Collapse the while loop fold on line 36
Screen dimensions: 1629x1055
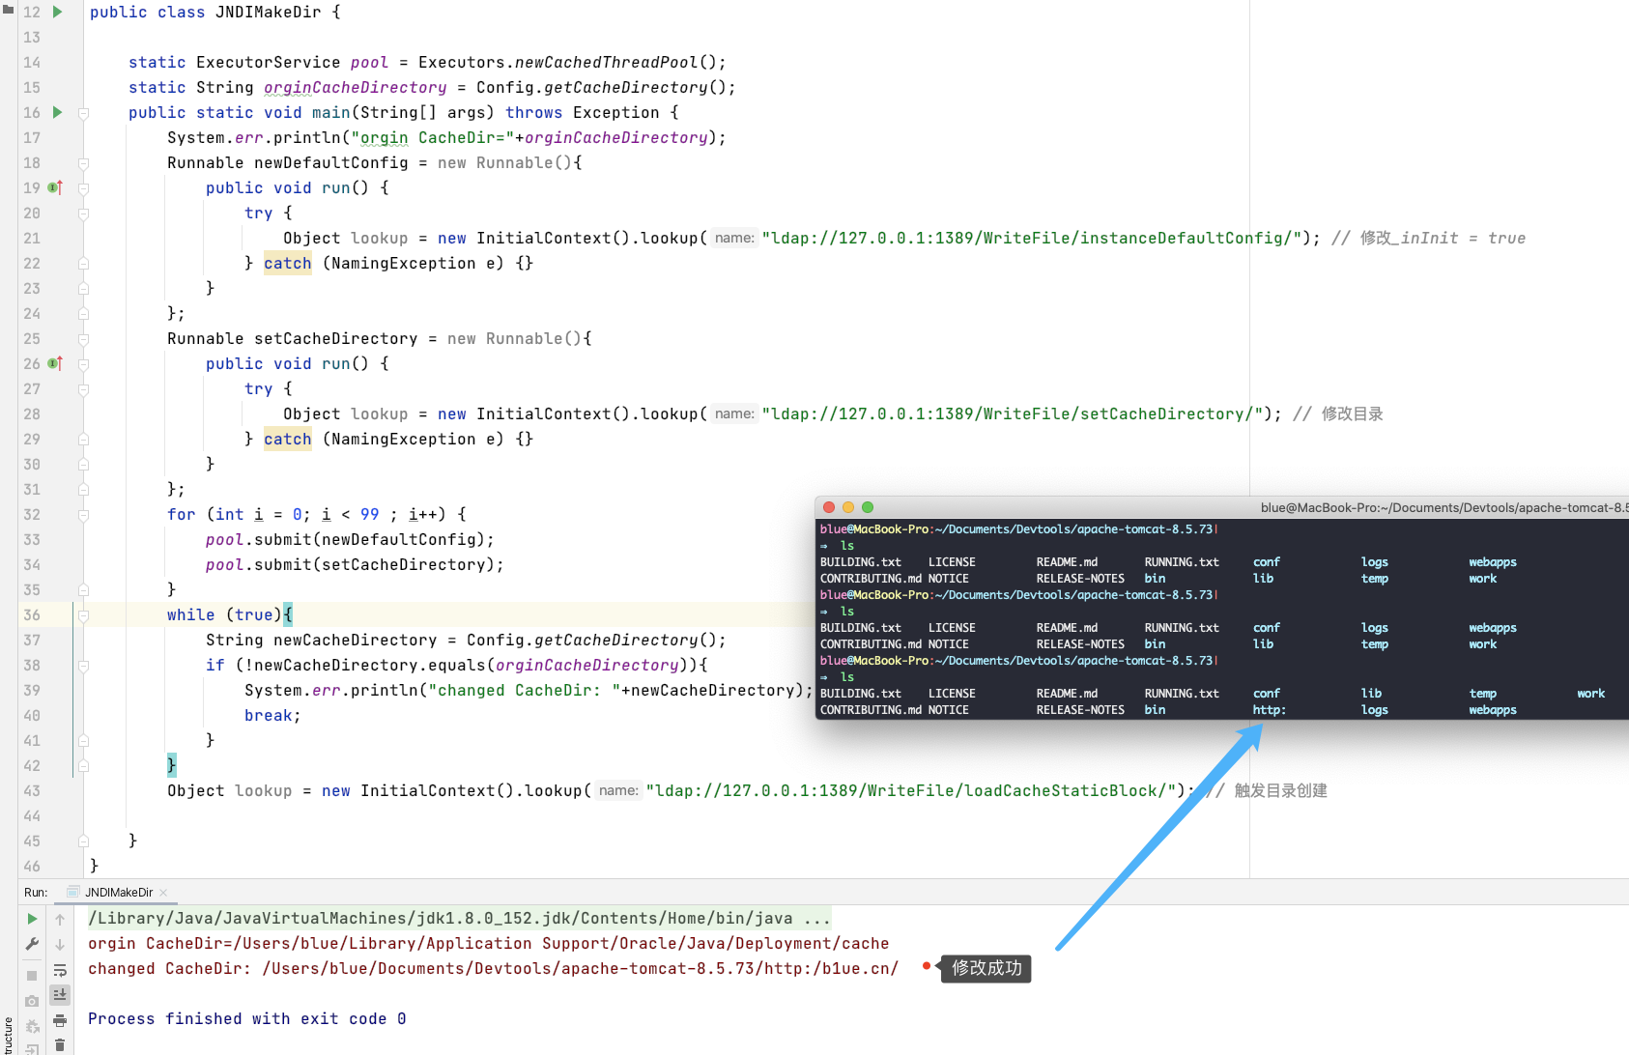tap(84, 615)
